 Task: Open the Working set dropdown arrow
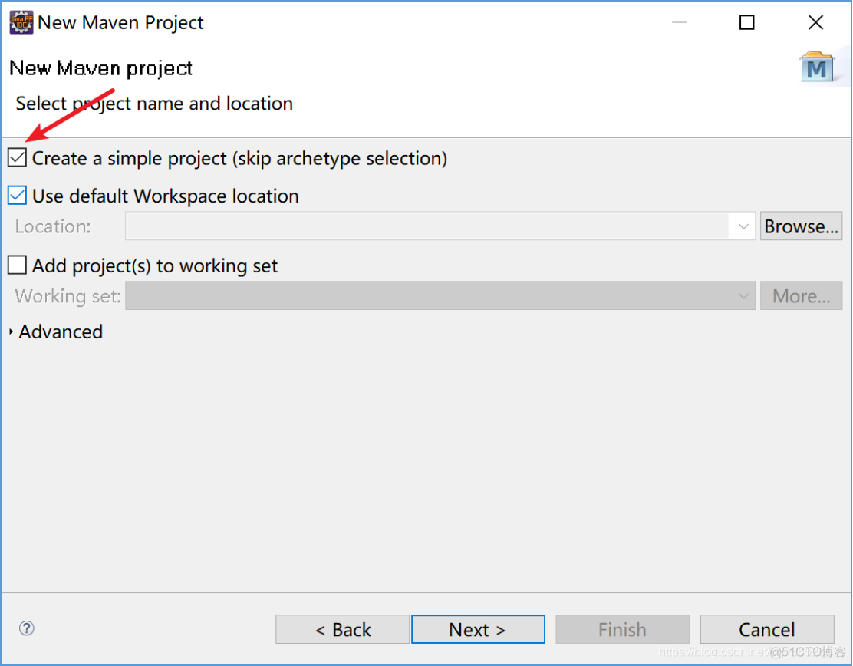pos(743,296)
